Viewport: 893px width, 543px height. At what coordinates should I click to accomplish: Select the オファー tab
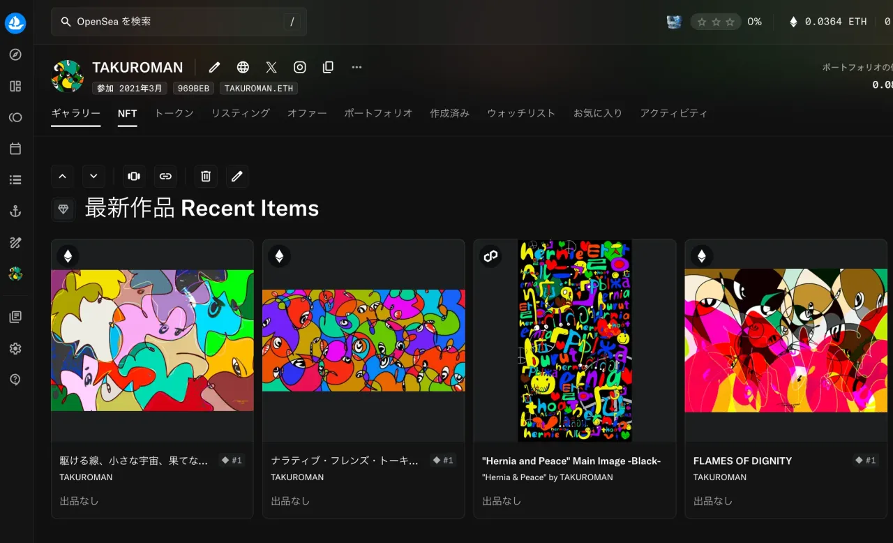(307, 113)
